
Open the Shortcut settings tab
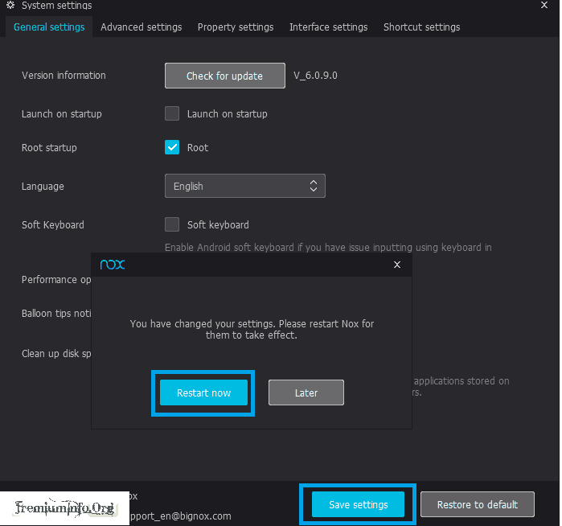pyautogui.click(x=421, y=27)
